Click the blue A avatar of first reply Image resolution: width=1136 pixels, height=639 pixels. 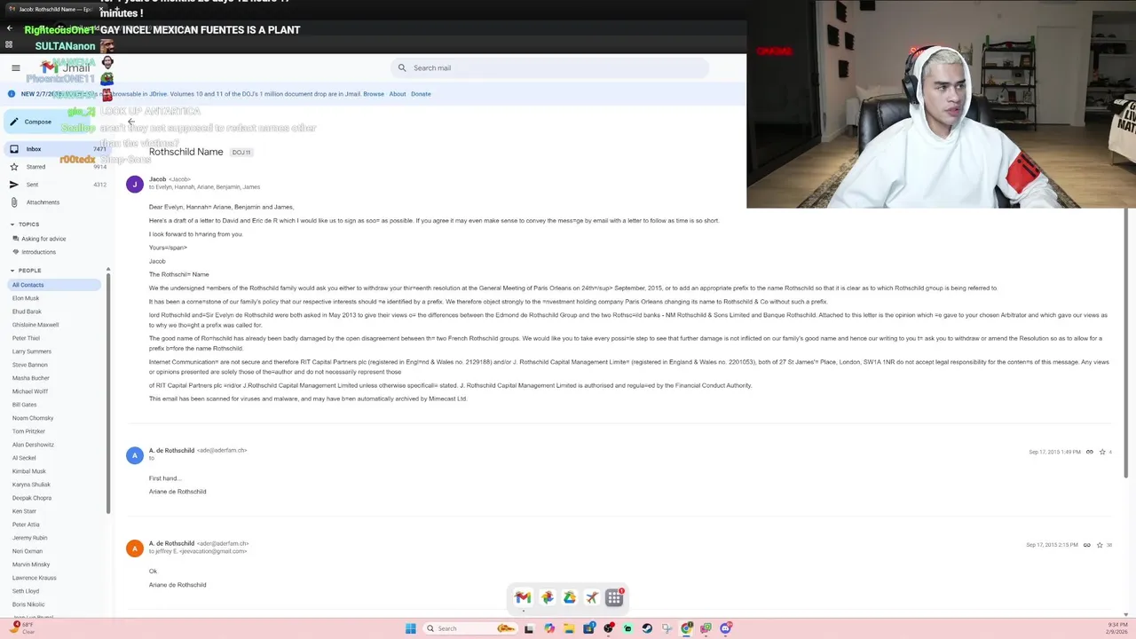135,455
